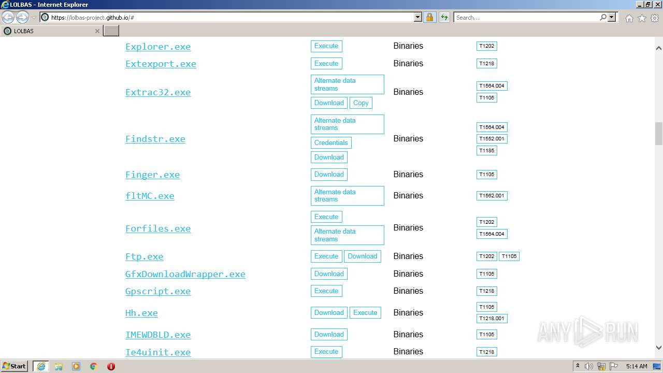663x373 pixels.
Task: View security report lock icon
Action: 429,18
